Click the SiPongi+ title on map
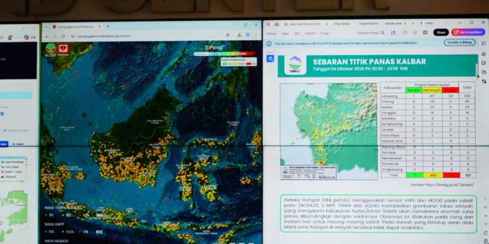This screenshot has width=489, height=244. [x=215, y=47]
